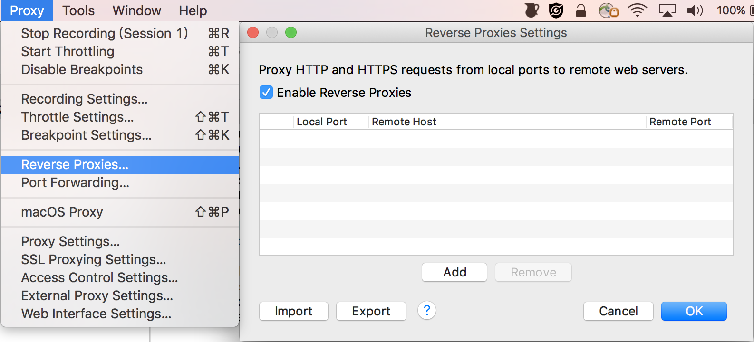The width and height of the screenshot is (754, 342).
Task: Open the black shield icon in menu bar
Action: 556,10
